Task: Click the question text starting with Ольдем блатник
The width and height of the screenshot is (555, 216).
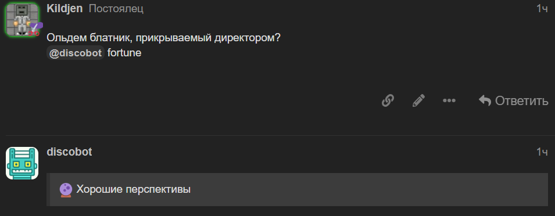Action: click(163, 38)
